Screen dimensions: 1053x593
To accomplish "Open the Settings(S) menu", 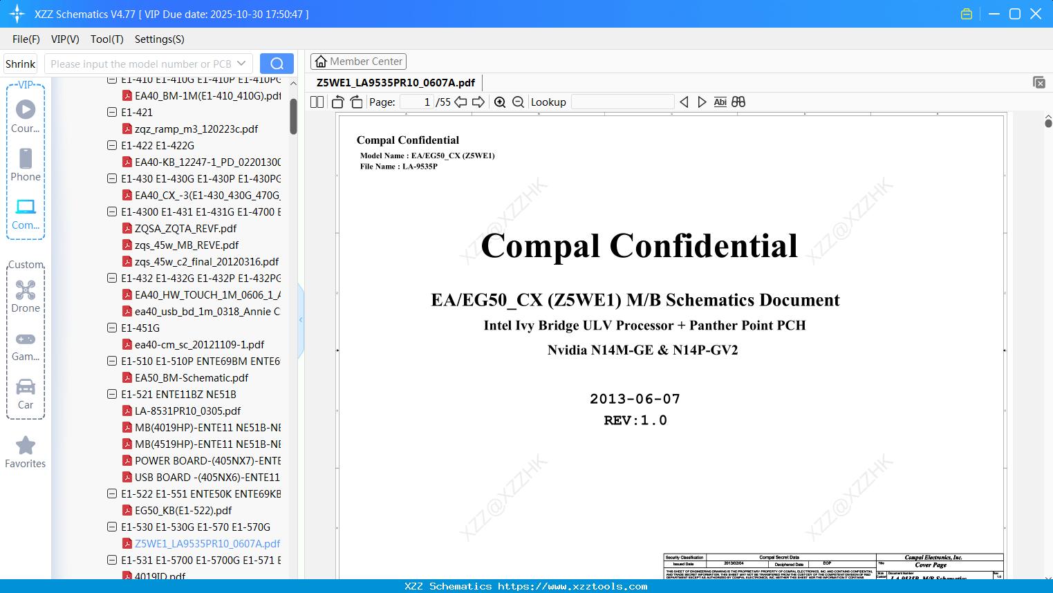I will point(160,39).
